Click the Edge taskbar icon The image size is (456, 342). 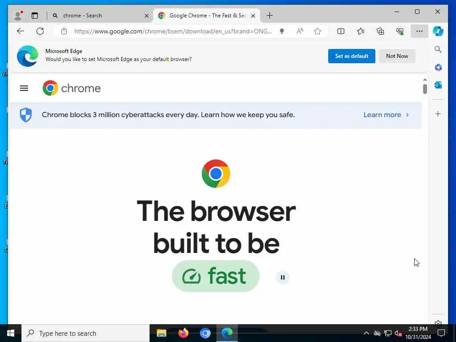pos(227,333)
